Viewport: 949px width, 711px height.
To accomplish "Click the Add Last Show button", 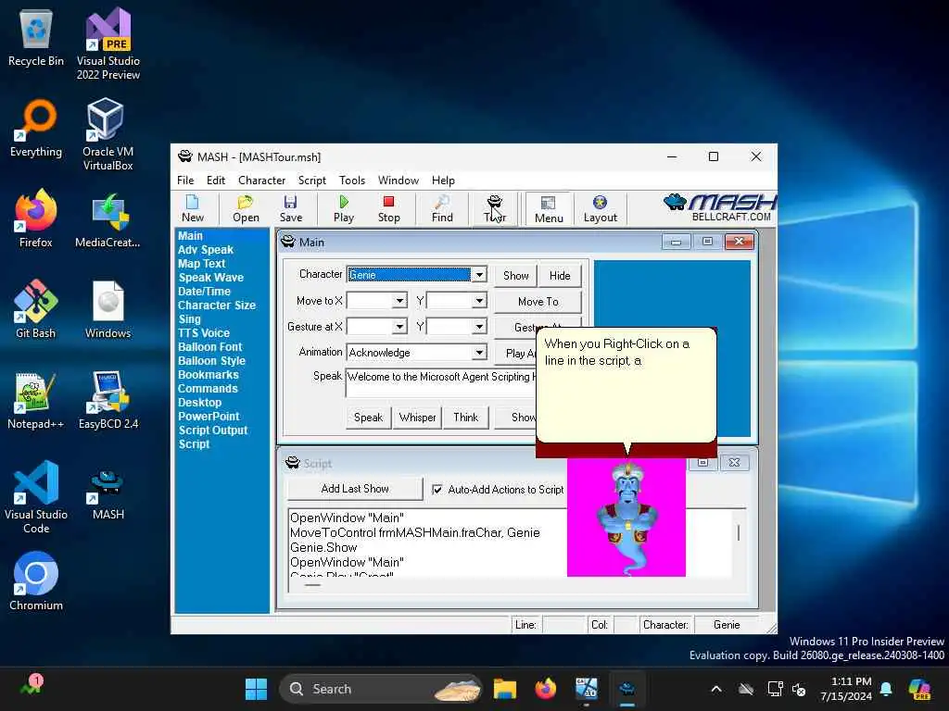I will [x=355, y=489].
